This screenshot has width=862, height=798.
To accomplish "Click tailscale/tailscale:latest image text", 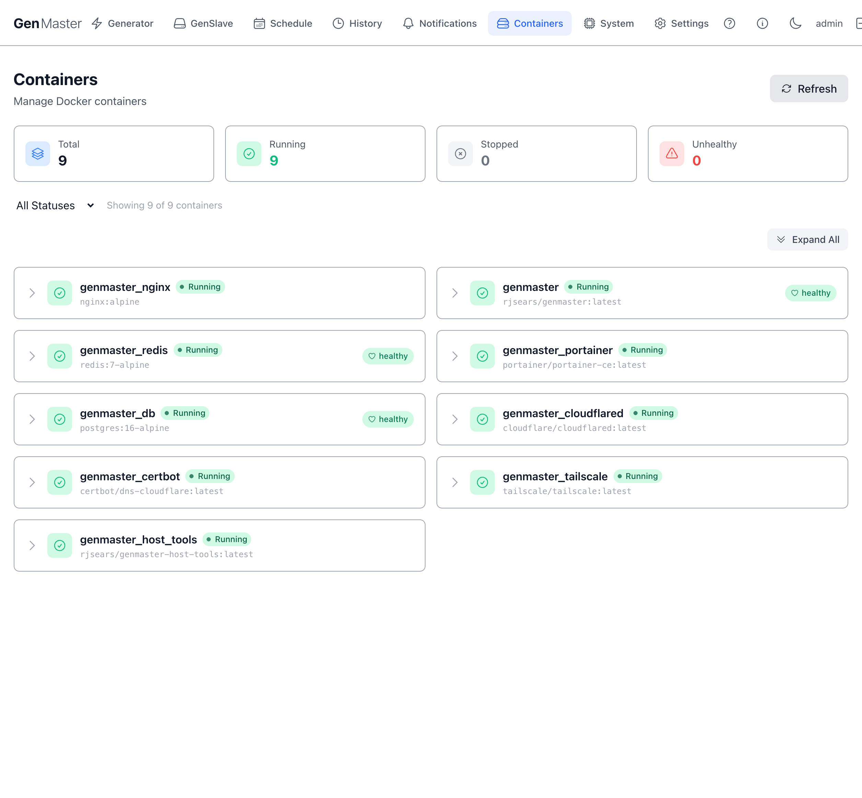I will pos(567,491).
